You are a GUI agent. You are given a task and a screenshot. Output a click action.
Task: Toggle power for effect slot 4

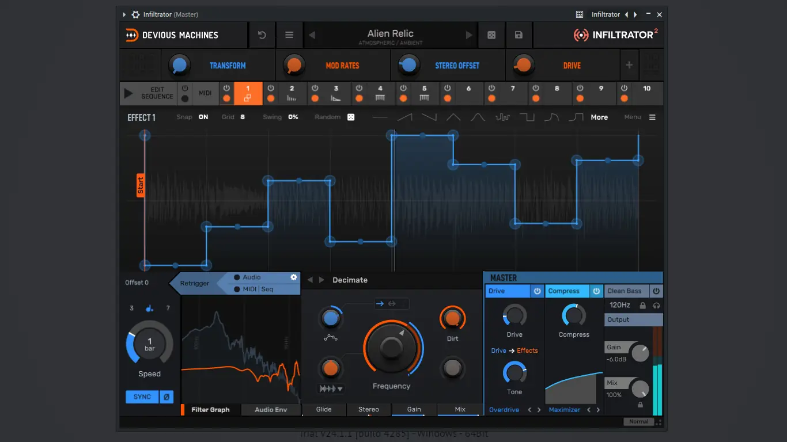359,88
